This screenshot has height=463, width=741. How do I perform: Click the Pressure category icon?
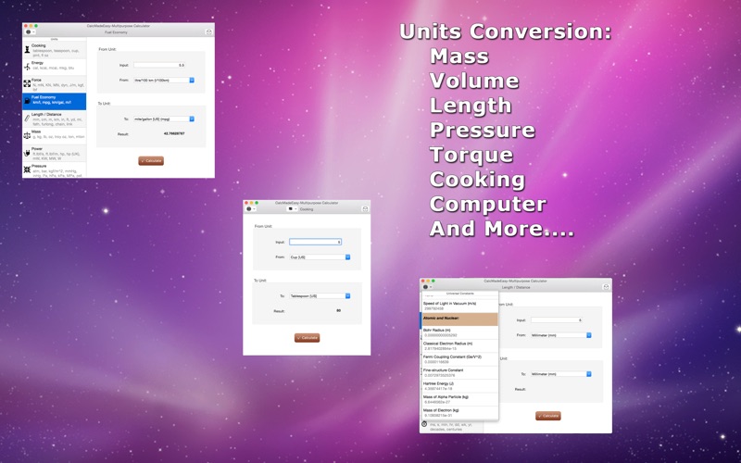click(x=27, y=169)
